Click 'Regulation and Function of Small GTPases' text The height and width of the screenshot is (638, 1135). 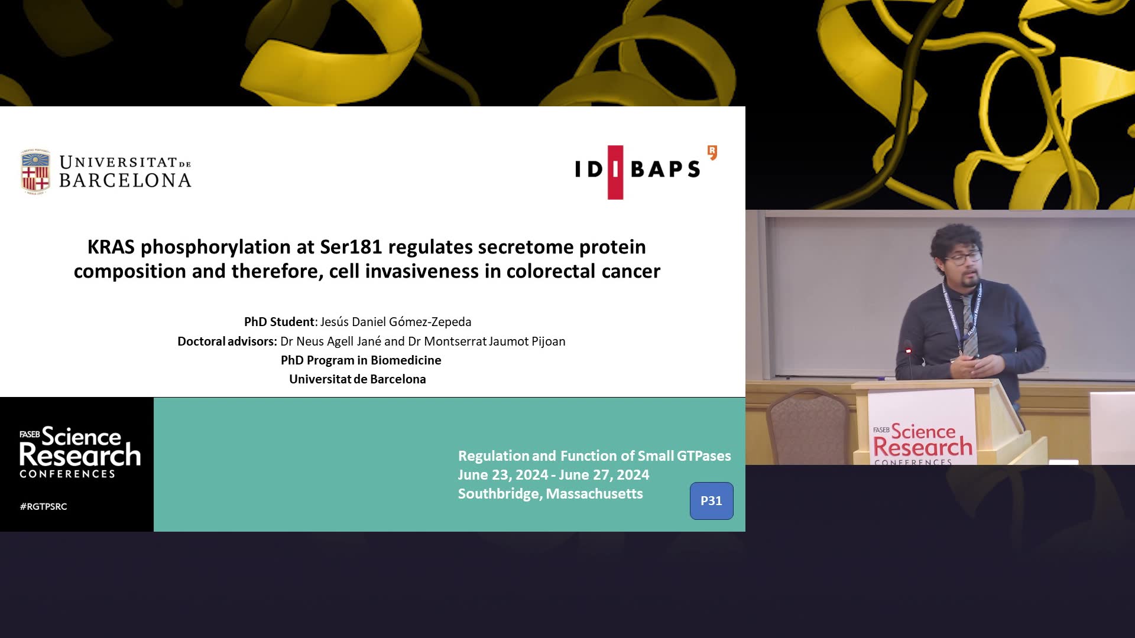[x=594, y=456]
